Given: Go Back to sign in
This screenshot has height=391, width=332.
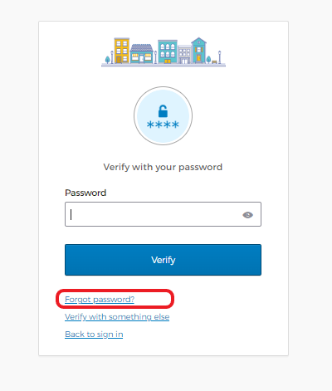Looking at the screenshot, I should click(94, 335).
